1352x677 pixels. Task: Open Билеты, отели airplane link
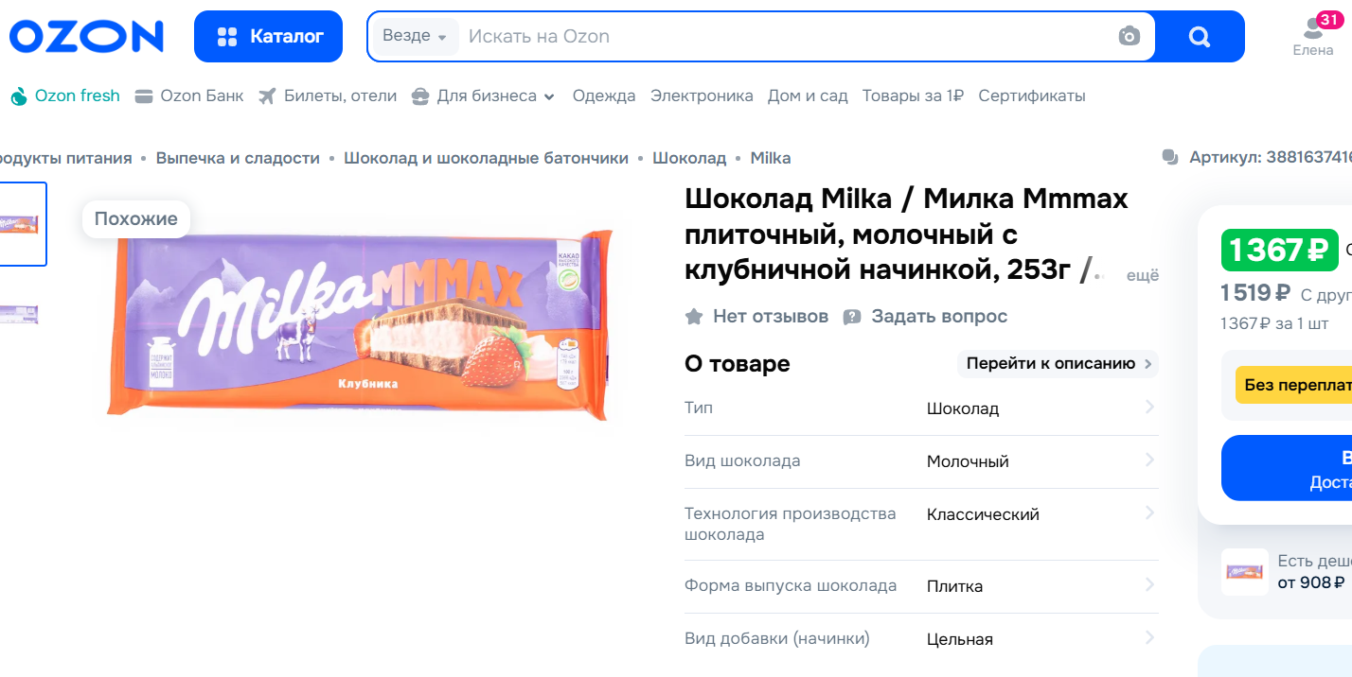pos(267,96)
